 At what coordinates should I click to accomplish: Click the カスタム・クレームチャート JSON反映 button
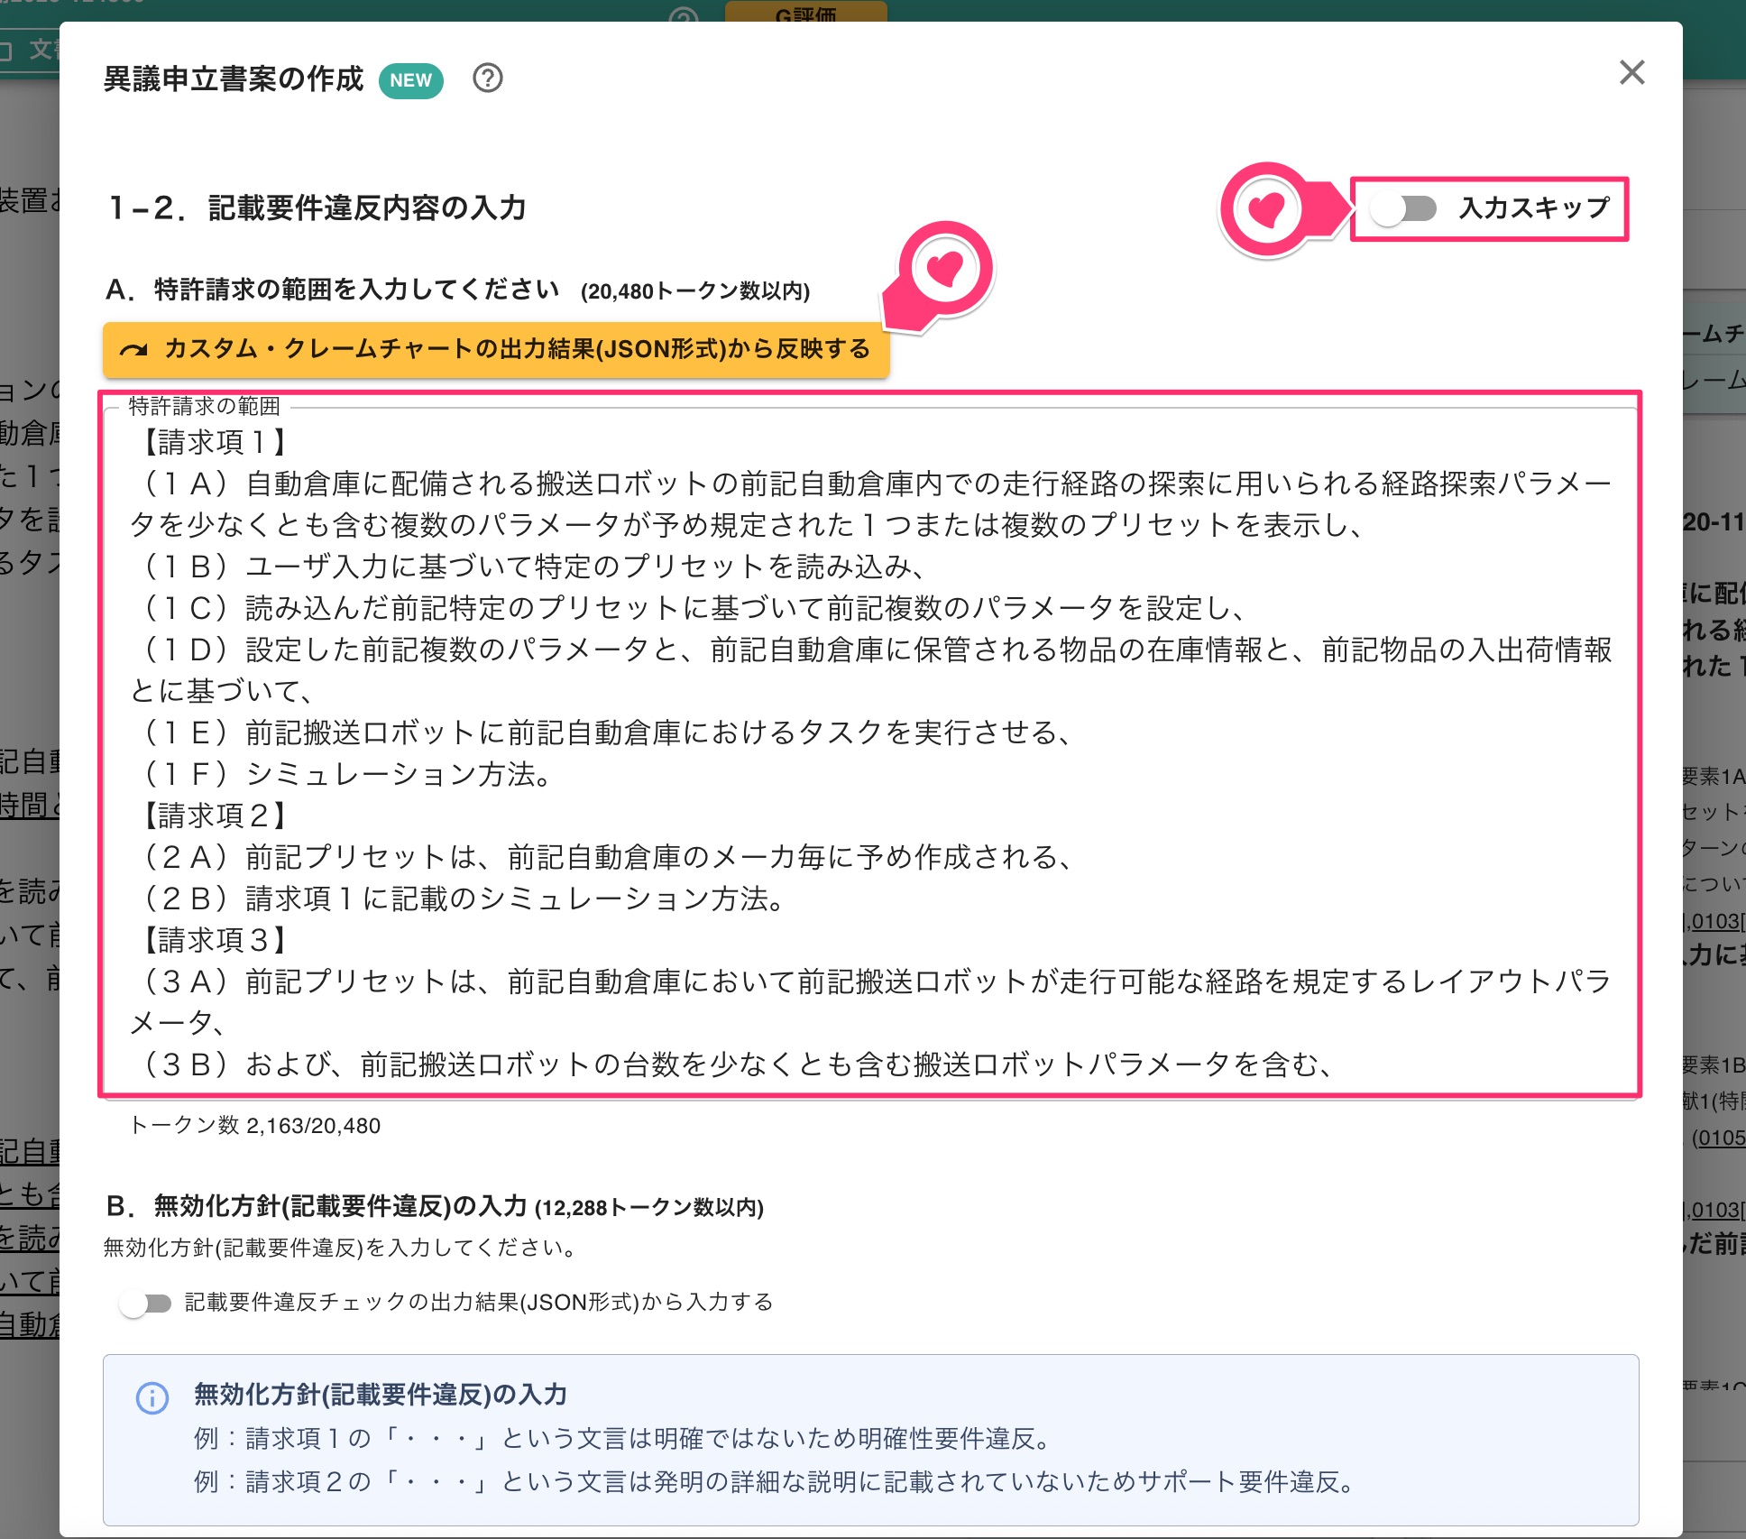496,349
